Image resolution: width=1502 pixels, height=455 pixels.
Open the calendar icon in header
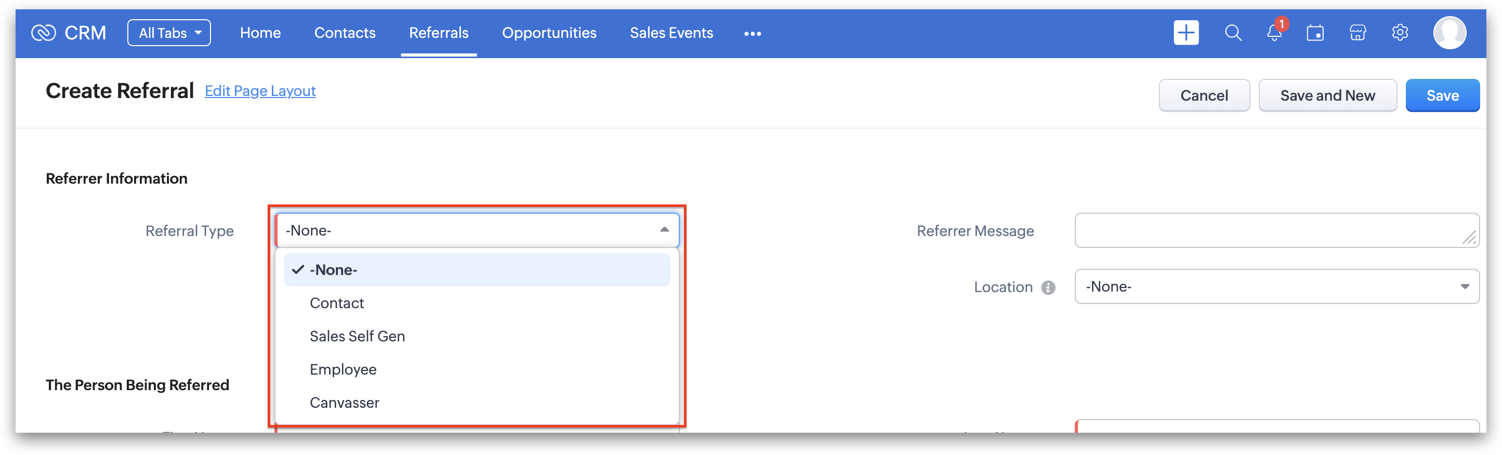[1315, 33]
